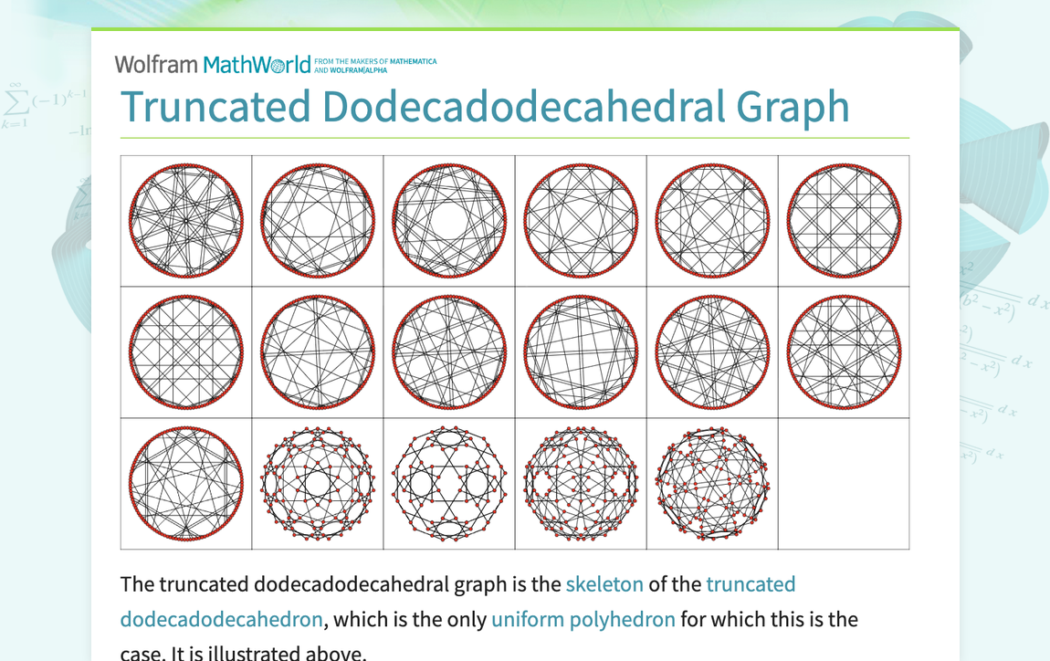Viewport: 1050px width, 661px height.
Task: View the snowflake-style symmetric embedding thumbnail
Action: (318, 484)
